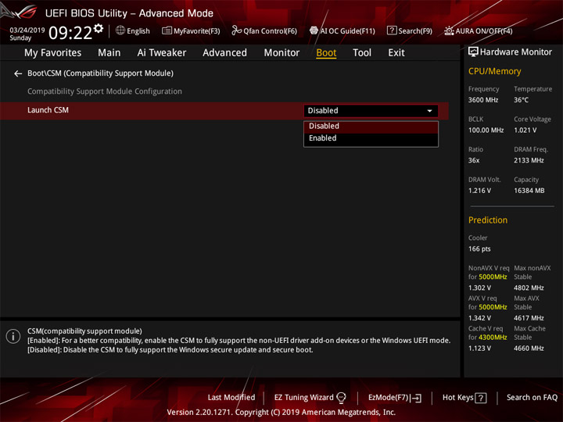Click the AI OC Guide brain icon
The image size is (563, 422).
[x=314, y=30]
